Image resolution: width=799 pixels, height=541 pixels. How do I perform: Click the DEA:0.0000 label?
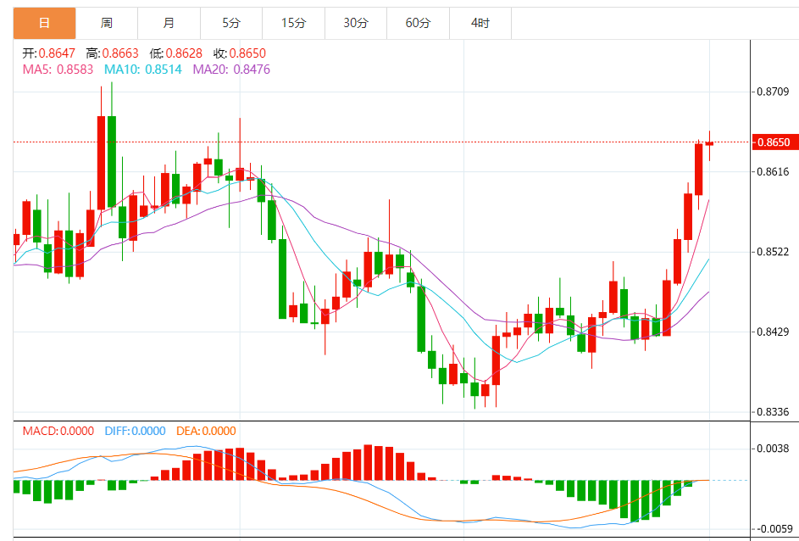click(206, 431)
